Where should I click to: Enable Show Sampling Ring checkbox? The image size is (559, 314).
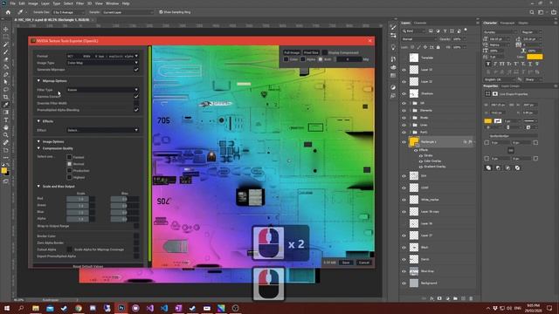(x=161, y=12)
